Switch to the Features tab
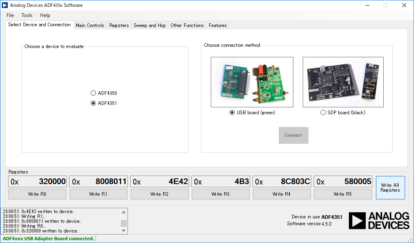 click(218, 25)
